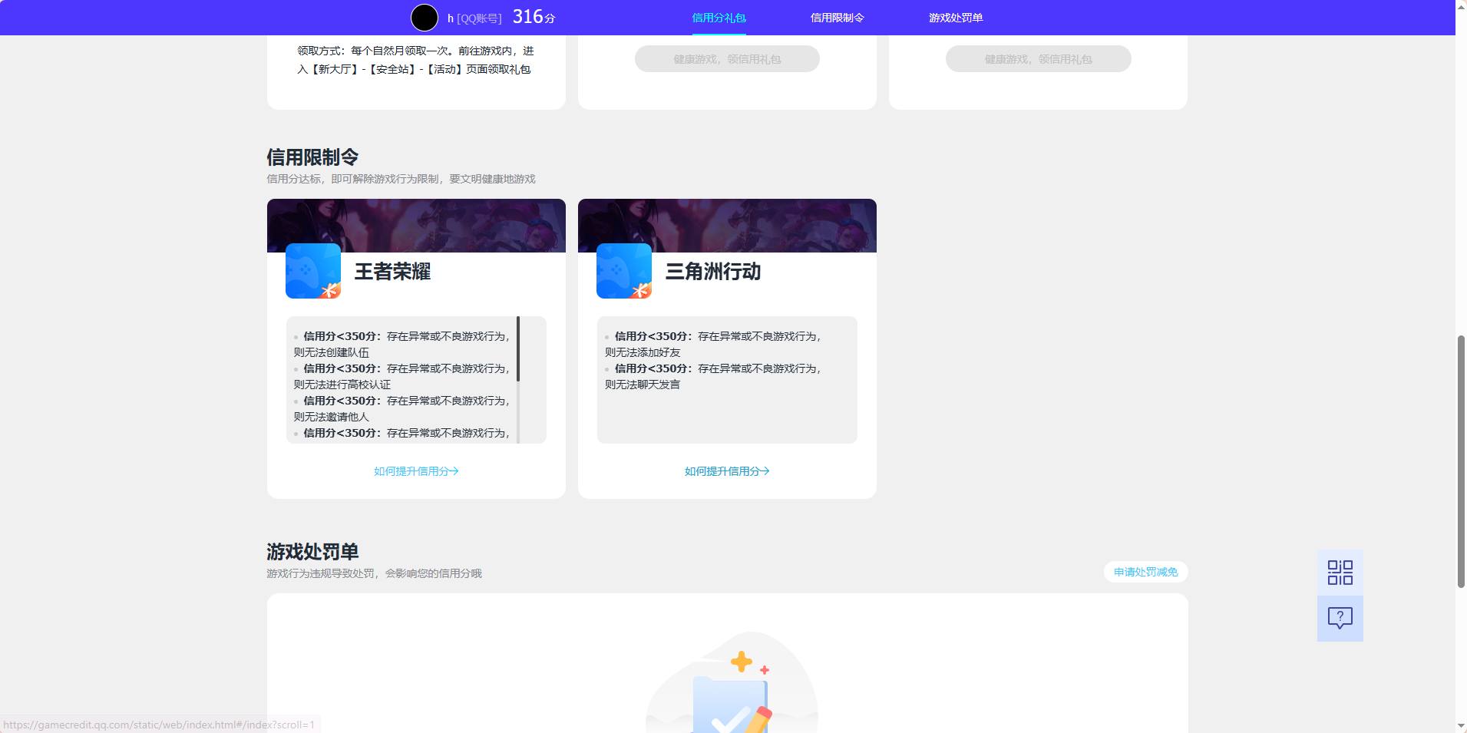Open the help question floating icon
This screenshot has height=733, width=1467.
click(x=1340, y=619)
